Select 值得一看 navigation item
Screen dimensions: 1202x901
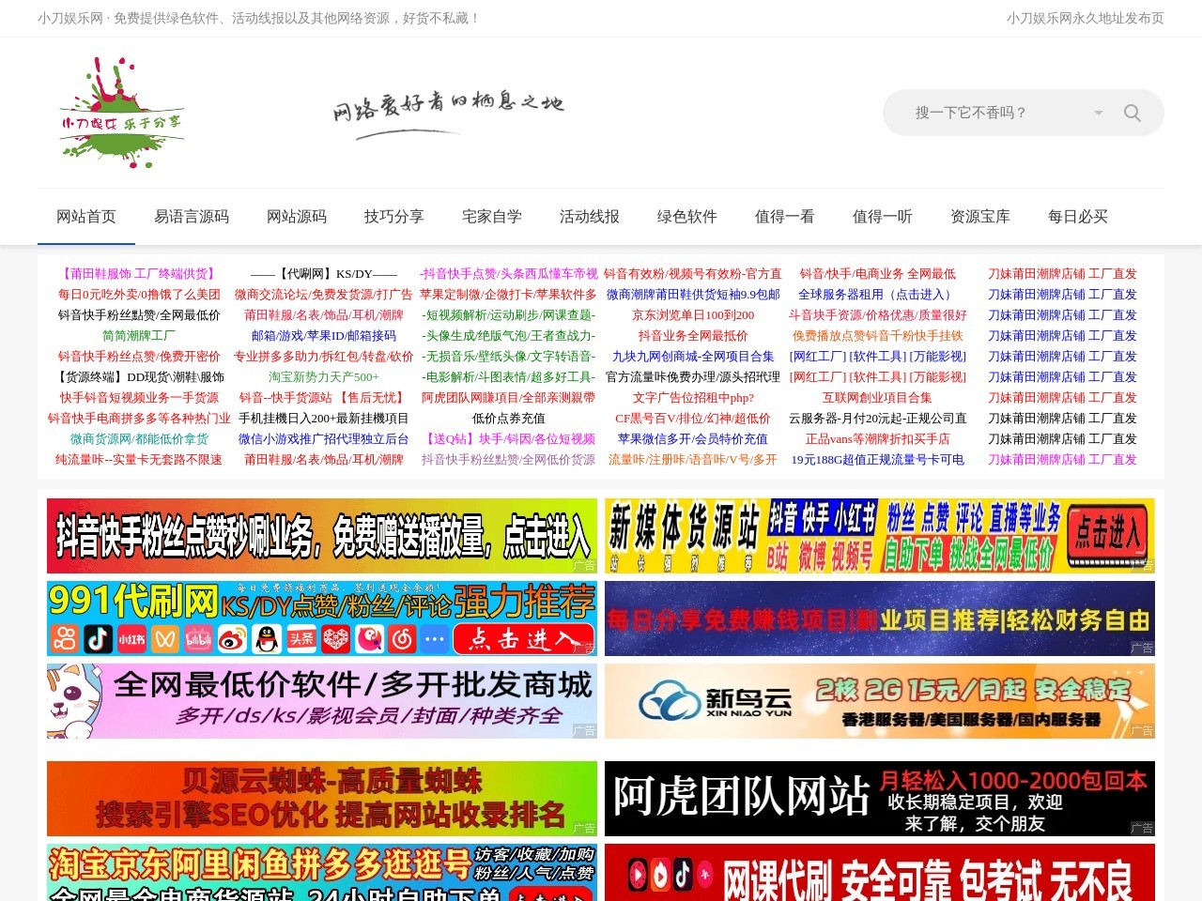pos(785,217)
